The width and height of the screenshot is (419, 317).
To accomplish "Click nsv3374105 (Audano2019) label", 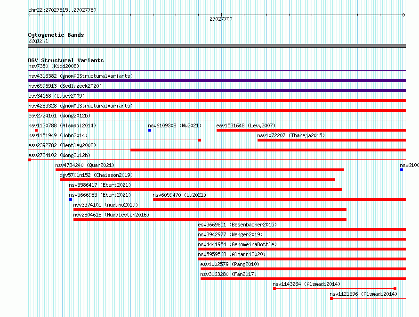I will click(105, 205).
